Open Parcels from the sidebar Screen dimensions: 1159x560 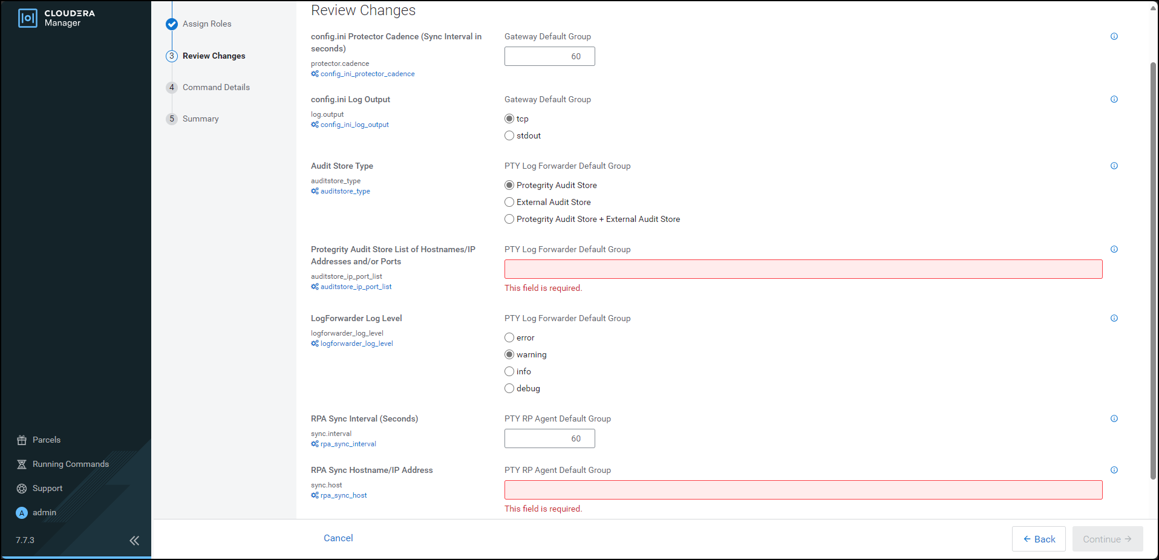pos(46,440)
